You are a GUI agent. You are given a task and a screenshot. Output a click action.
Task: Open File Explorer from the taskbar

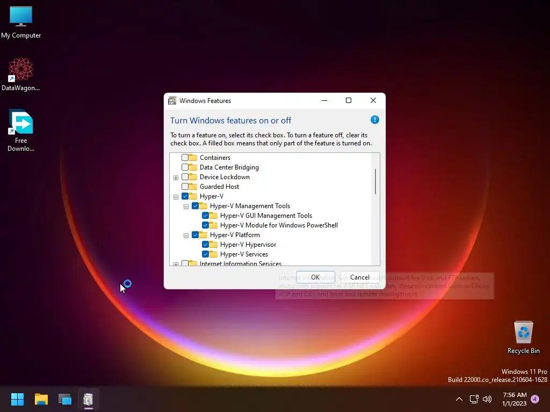(41, 399)
